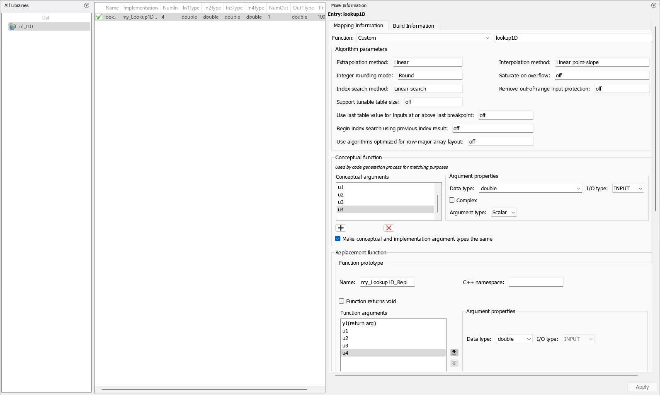Click the In4Type column header
The width and height of the screenshot is (660, 395).
[256, 8]
